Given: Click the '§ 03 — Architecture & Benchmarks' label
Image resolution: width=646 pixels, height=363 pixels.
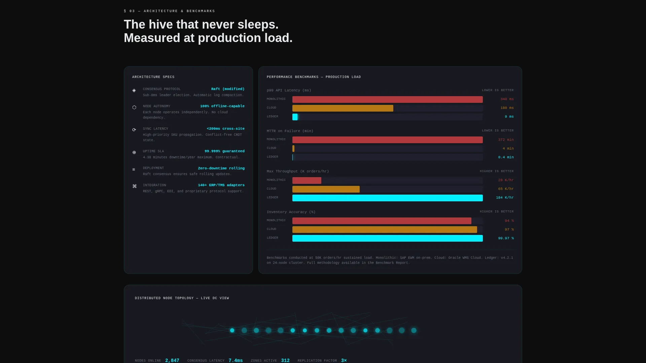Looking at the screenshot, I should (x=170, y=11).
